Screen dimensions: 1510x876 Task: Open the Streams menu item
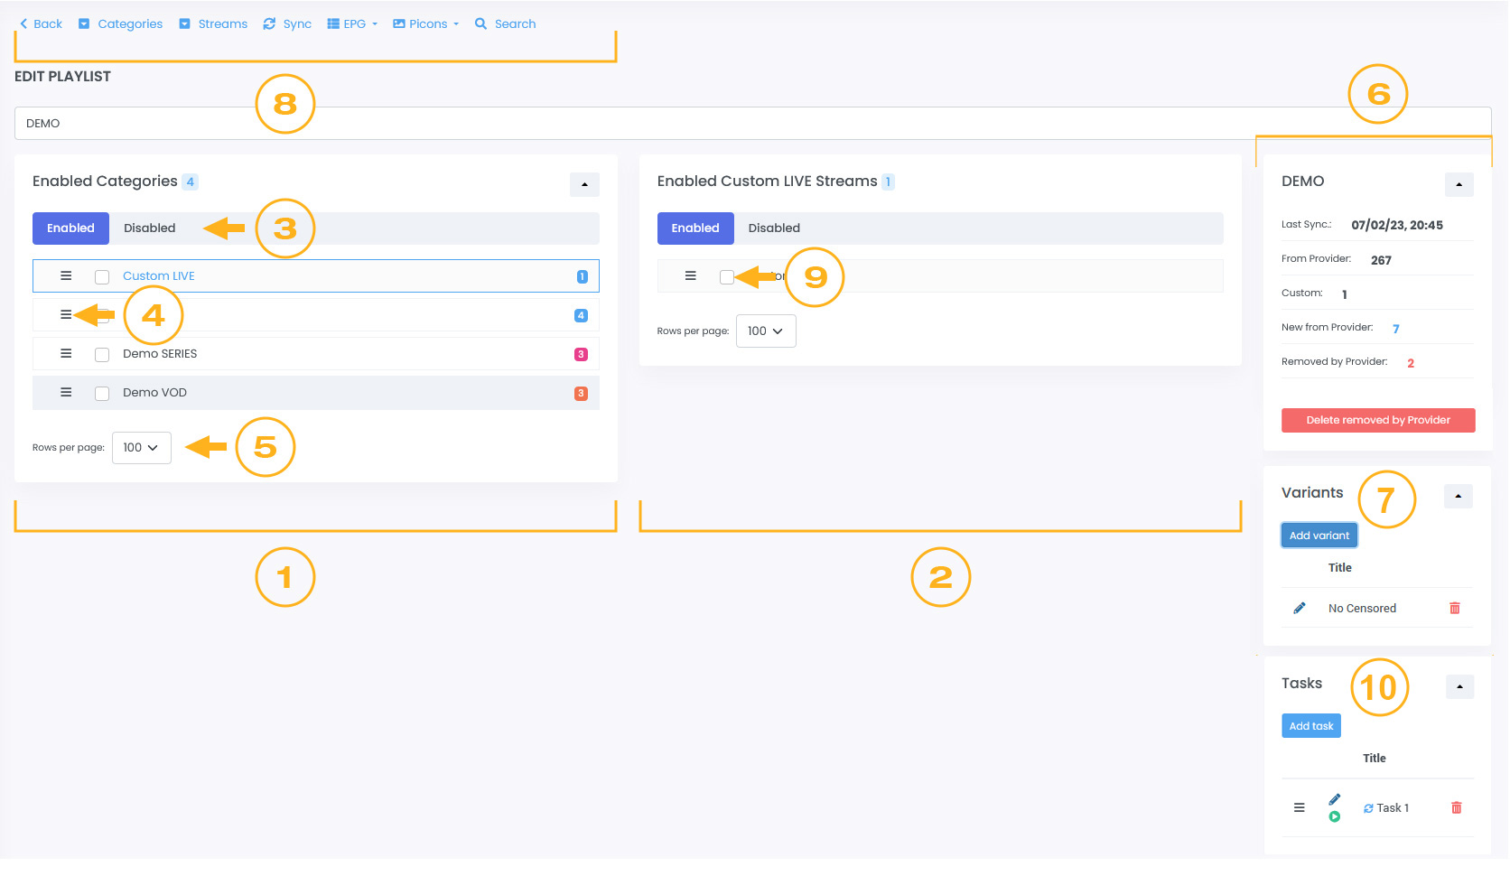click(213, 24)
